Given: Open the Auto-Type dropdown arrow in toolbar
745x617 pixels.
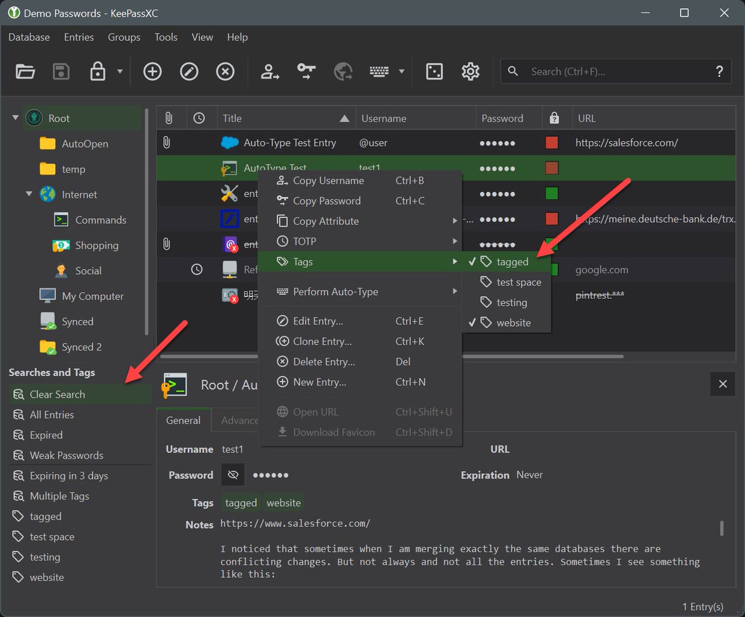Looking at the screenshot, I should click(x=402, y=71).
